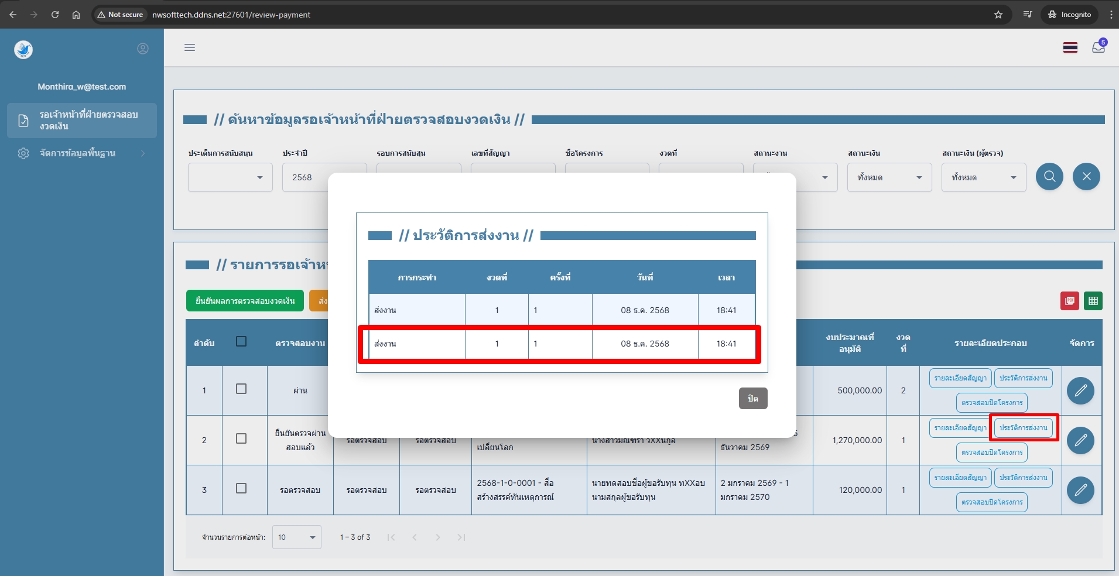The height and width of the screenshot is (576, 1119).
Task: Open the ประเด็นการสนับสนุน dropdown
Action: point(230,177)
